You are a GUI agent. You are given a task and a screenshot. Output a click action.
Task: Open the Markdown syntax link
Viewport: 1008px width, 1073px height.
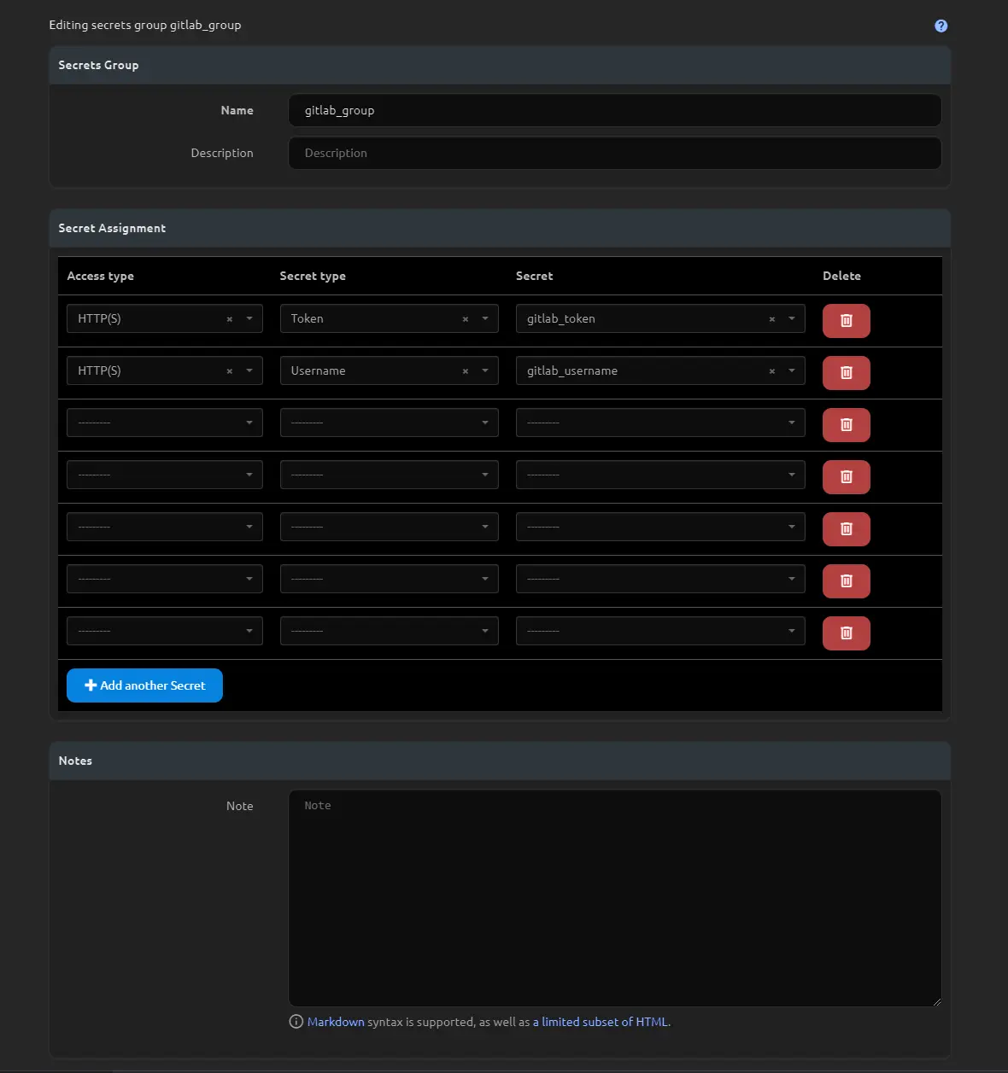click(x=336, y=1022)
